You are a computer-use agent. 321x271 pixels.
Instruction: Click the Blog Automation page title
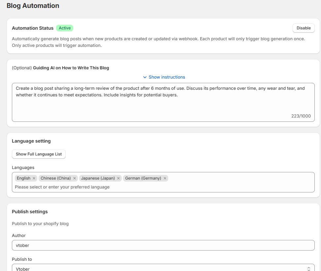click(x=33, y=6)
